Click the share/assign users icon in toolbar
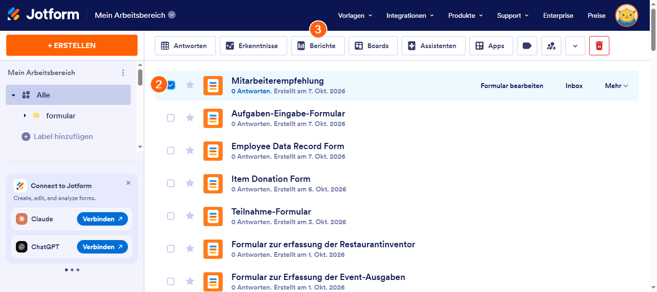This screenshot has width=657, height=292. tap(551, 46)
